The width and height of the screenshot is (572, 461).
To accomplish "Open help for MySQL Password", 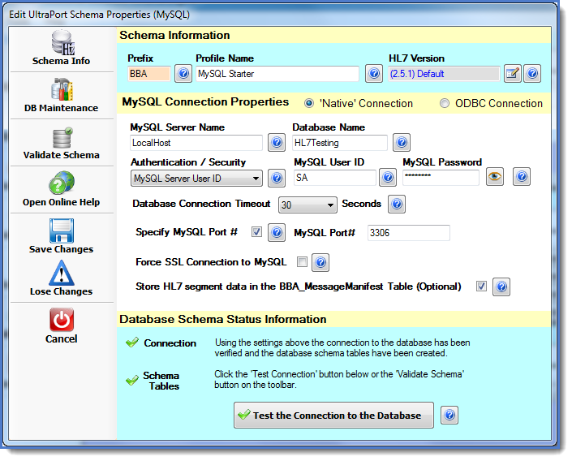I will pyautogui.click(x=522, y=177).
